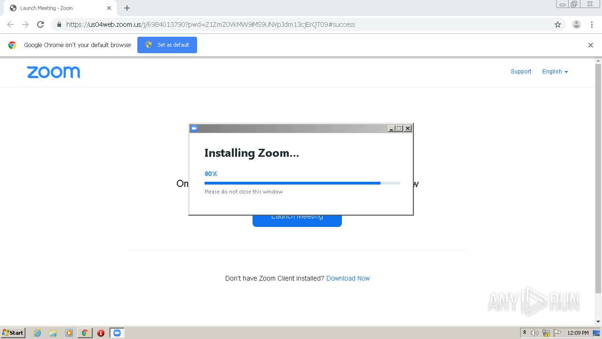Click the Zoom icon in installer title bar
Image resolution: width=602 pixels, height=339 pixels.
[194, 128]
